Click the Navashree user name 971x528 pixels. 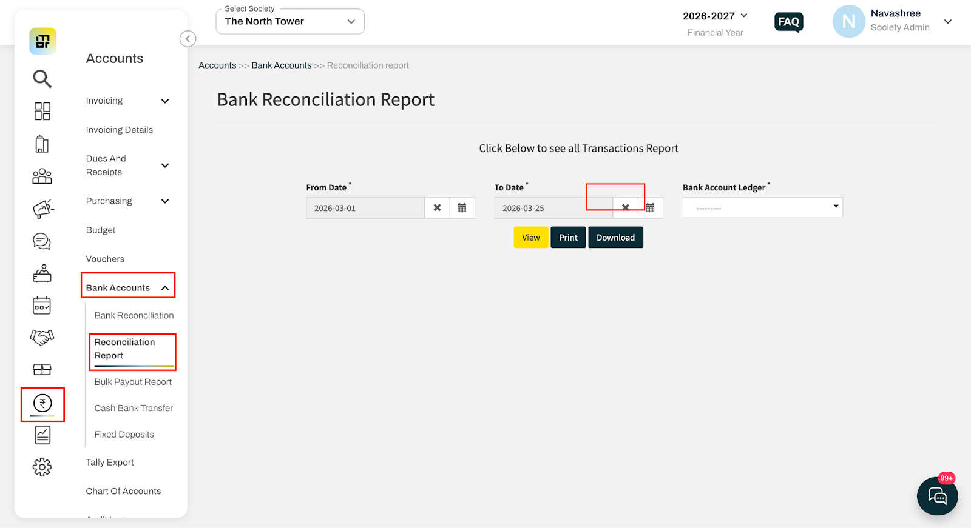896,13
